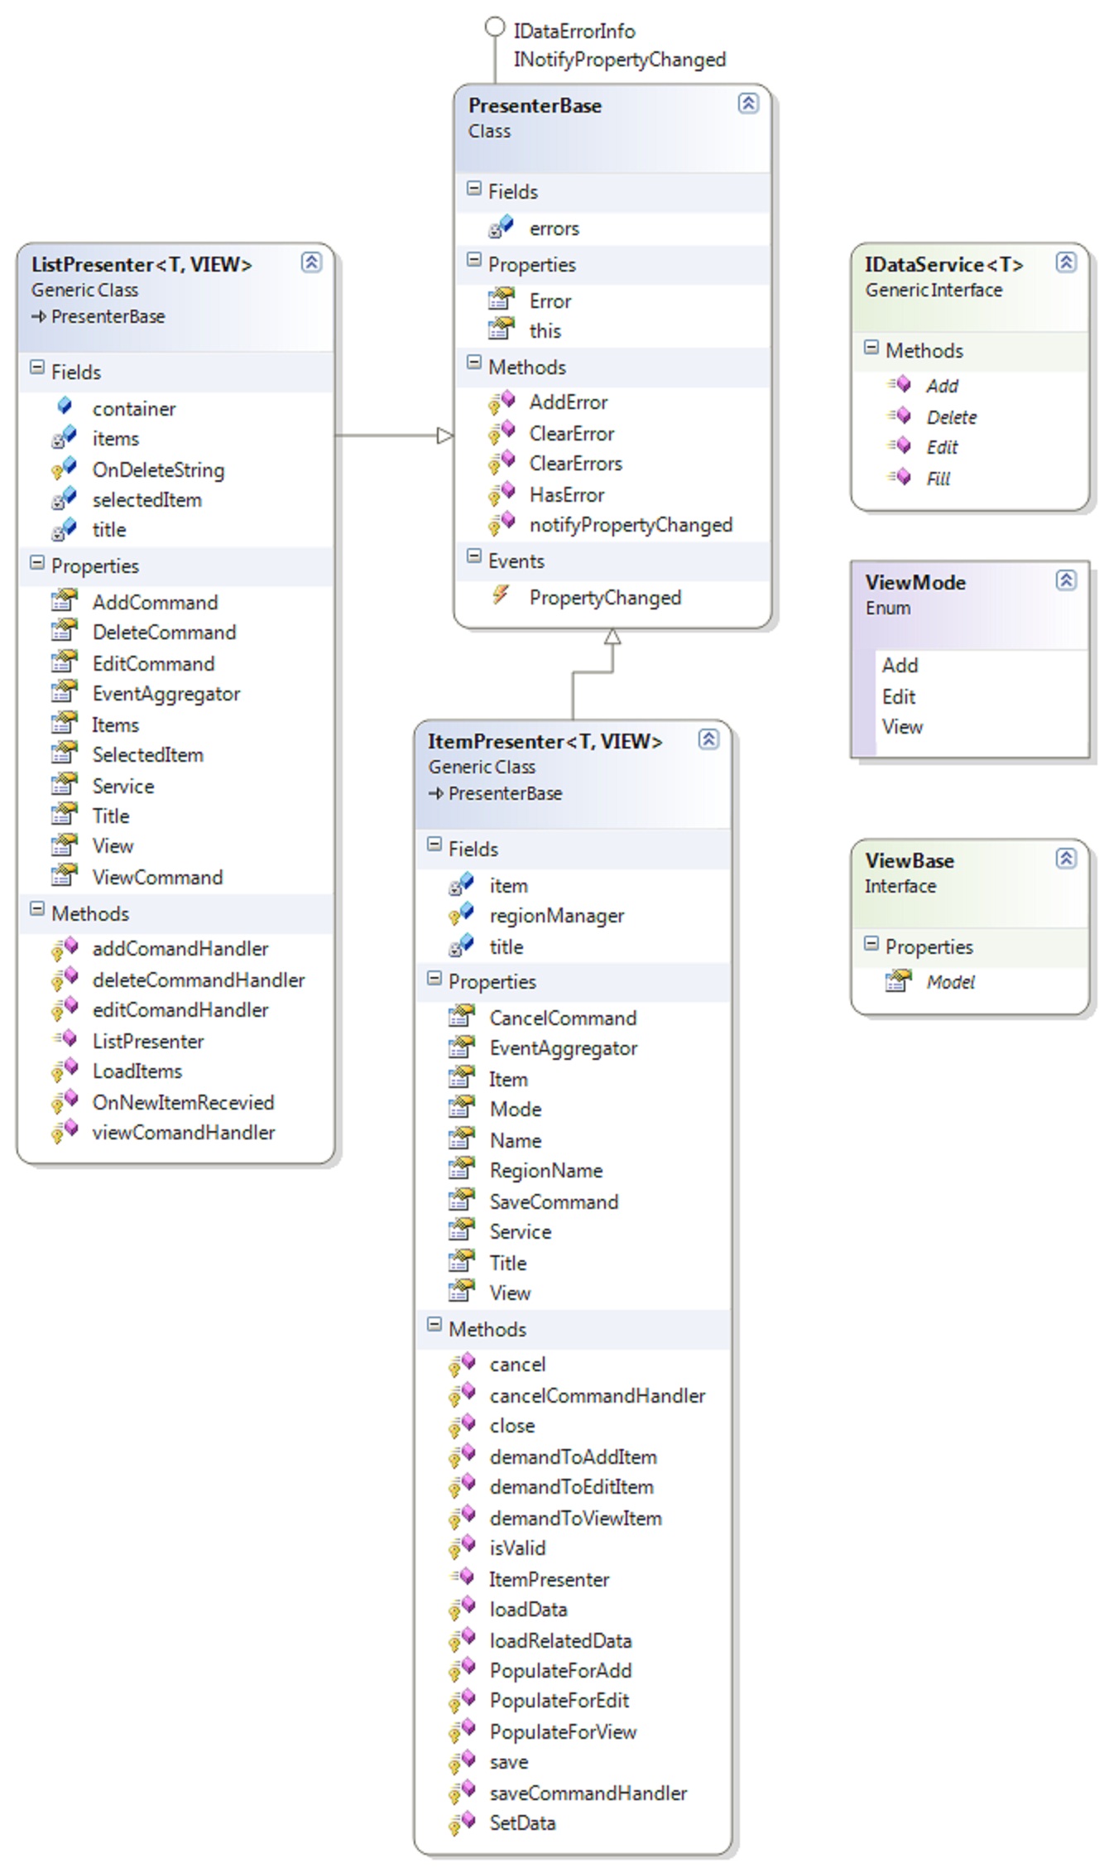Select the PopulateForEdit method name

(x=559, y=1700)
